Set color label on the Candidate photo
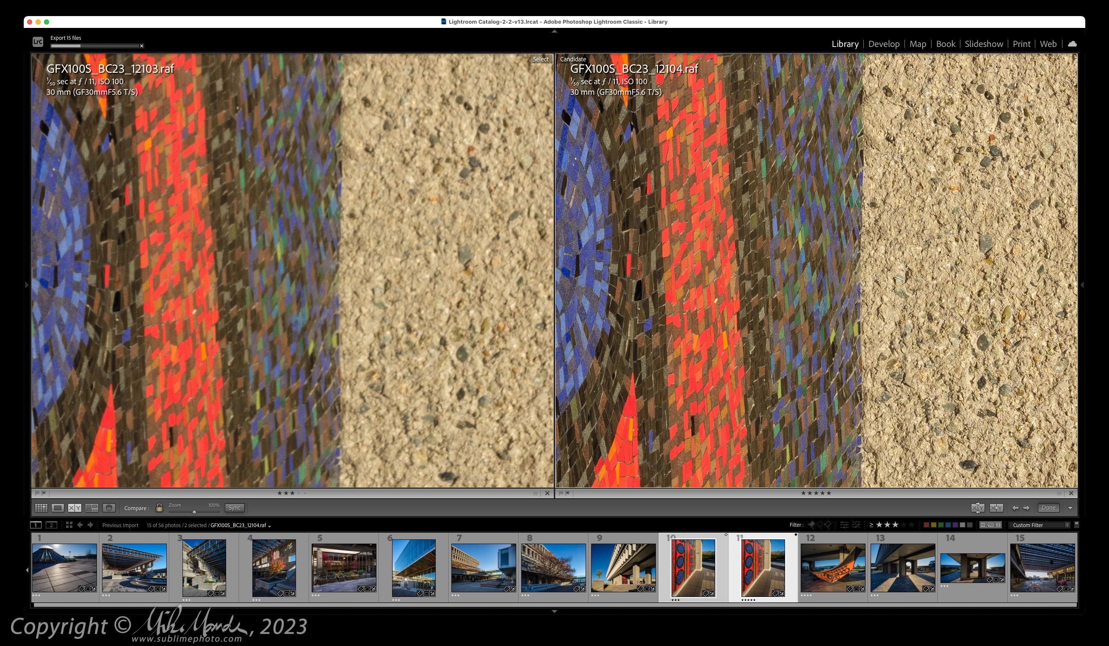This screenshot has width=1109, height=646. point(1059,493)
